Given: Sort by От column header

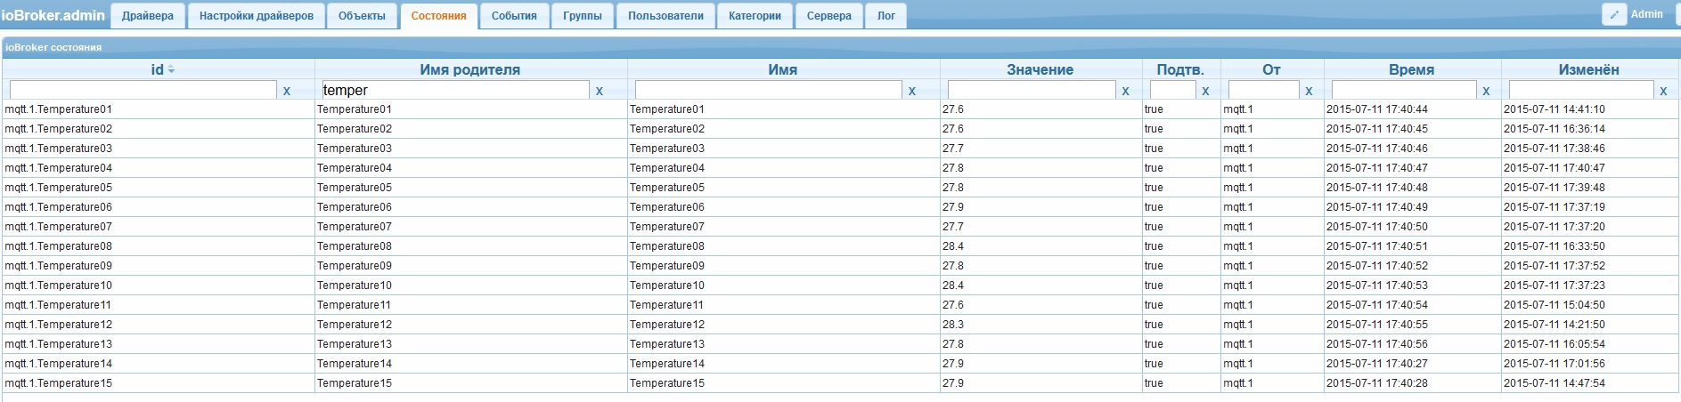Looking at the screenshot, I should coord(1271,69).
